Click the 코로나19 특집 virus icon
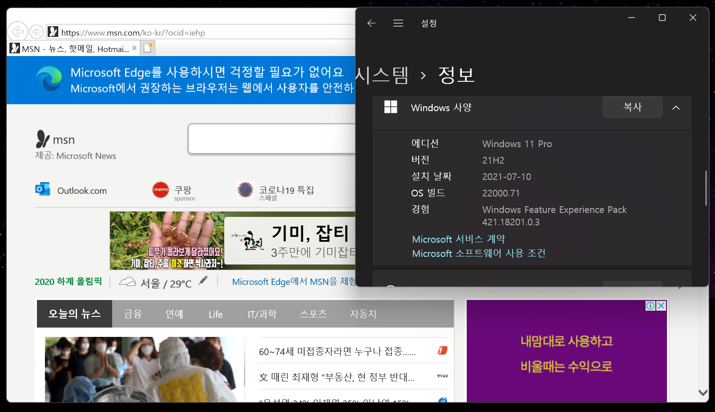This screenshot has width=715, height=412. pyautogui.click(x=245, y=190)
